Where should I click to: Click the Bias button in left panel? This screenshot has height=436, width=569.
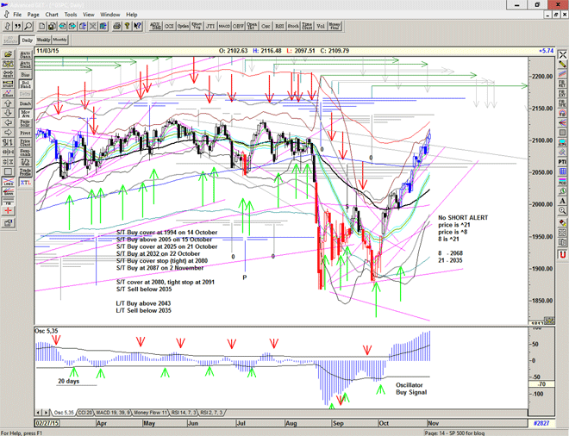tap(27, 73)
